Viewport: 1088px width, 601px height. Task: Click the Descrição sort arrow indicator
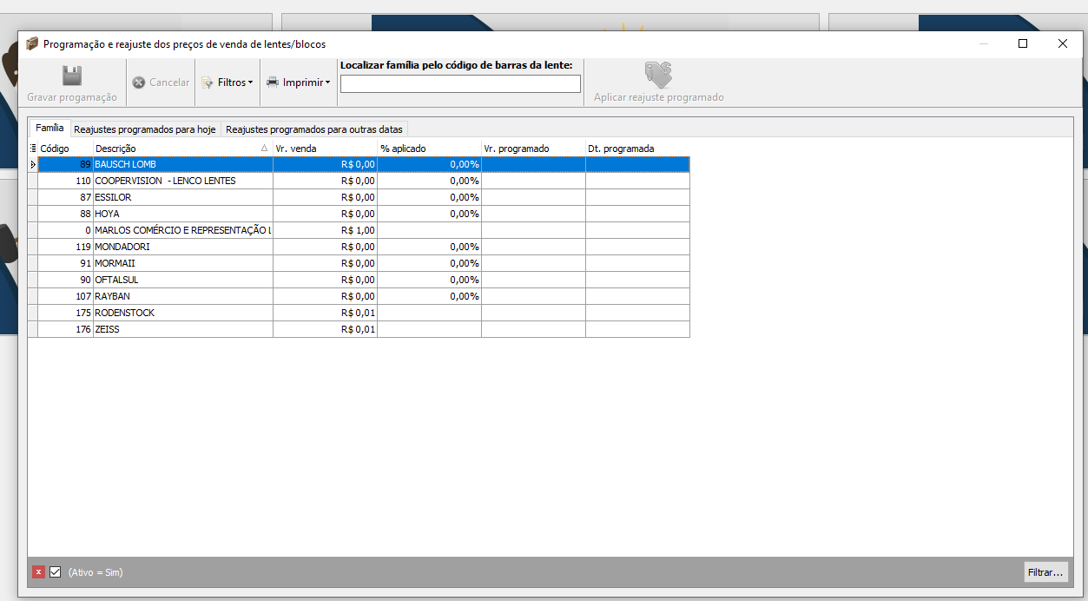click(265, 149)
